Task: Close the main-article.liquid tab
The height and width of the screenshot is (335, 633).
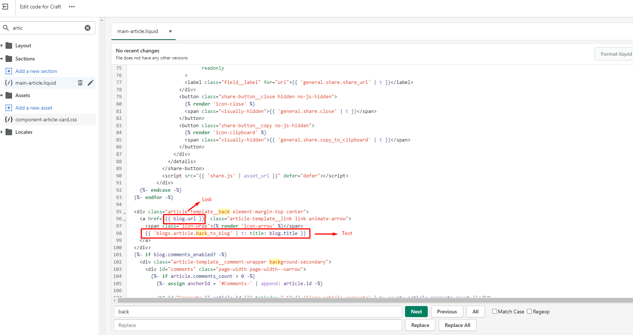Action: 170,31
